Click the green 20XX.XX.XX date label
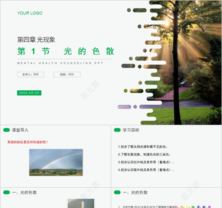Screen dimensions: 222x208 [x=29, y=93]
